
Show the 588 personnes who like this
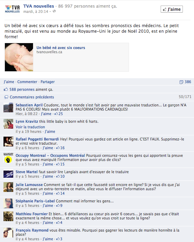[x=22, y=89]
